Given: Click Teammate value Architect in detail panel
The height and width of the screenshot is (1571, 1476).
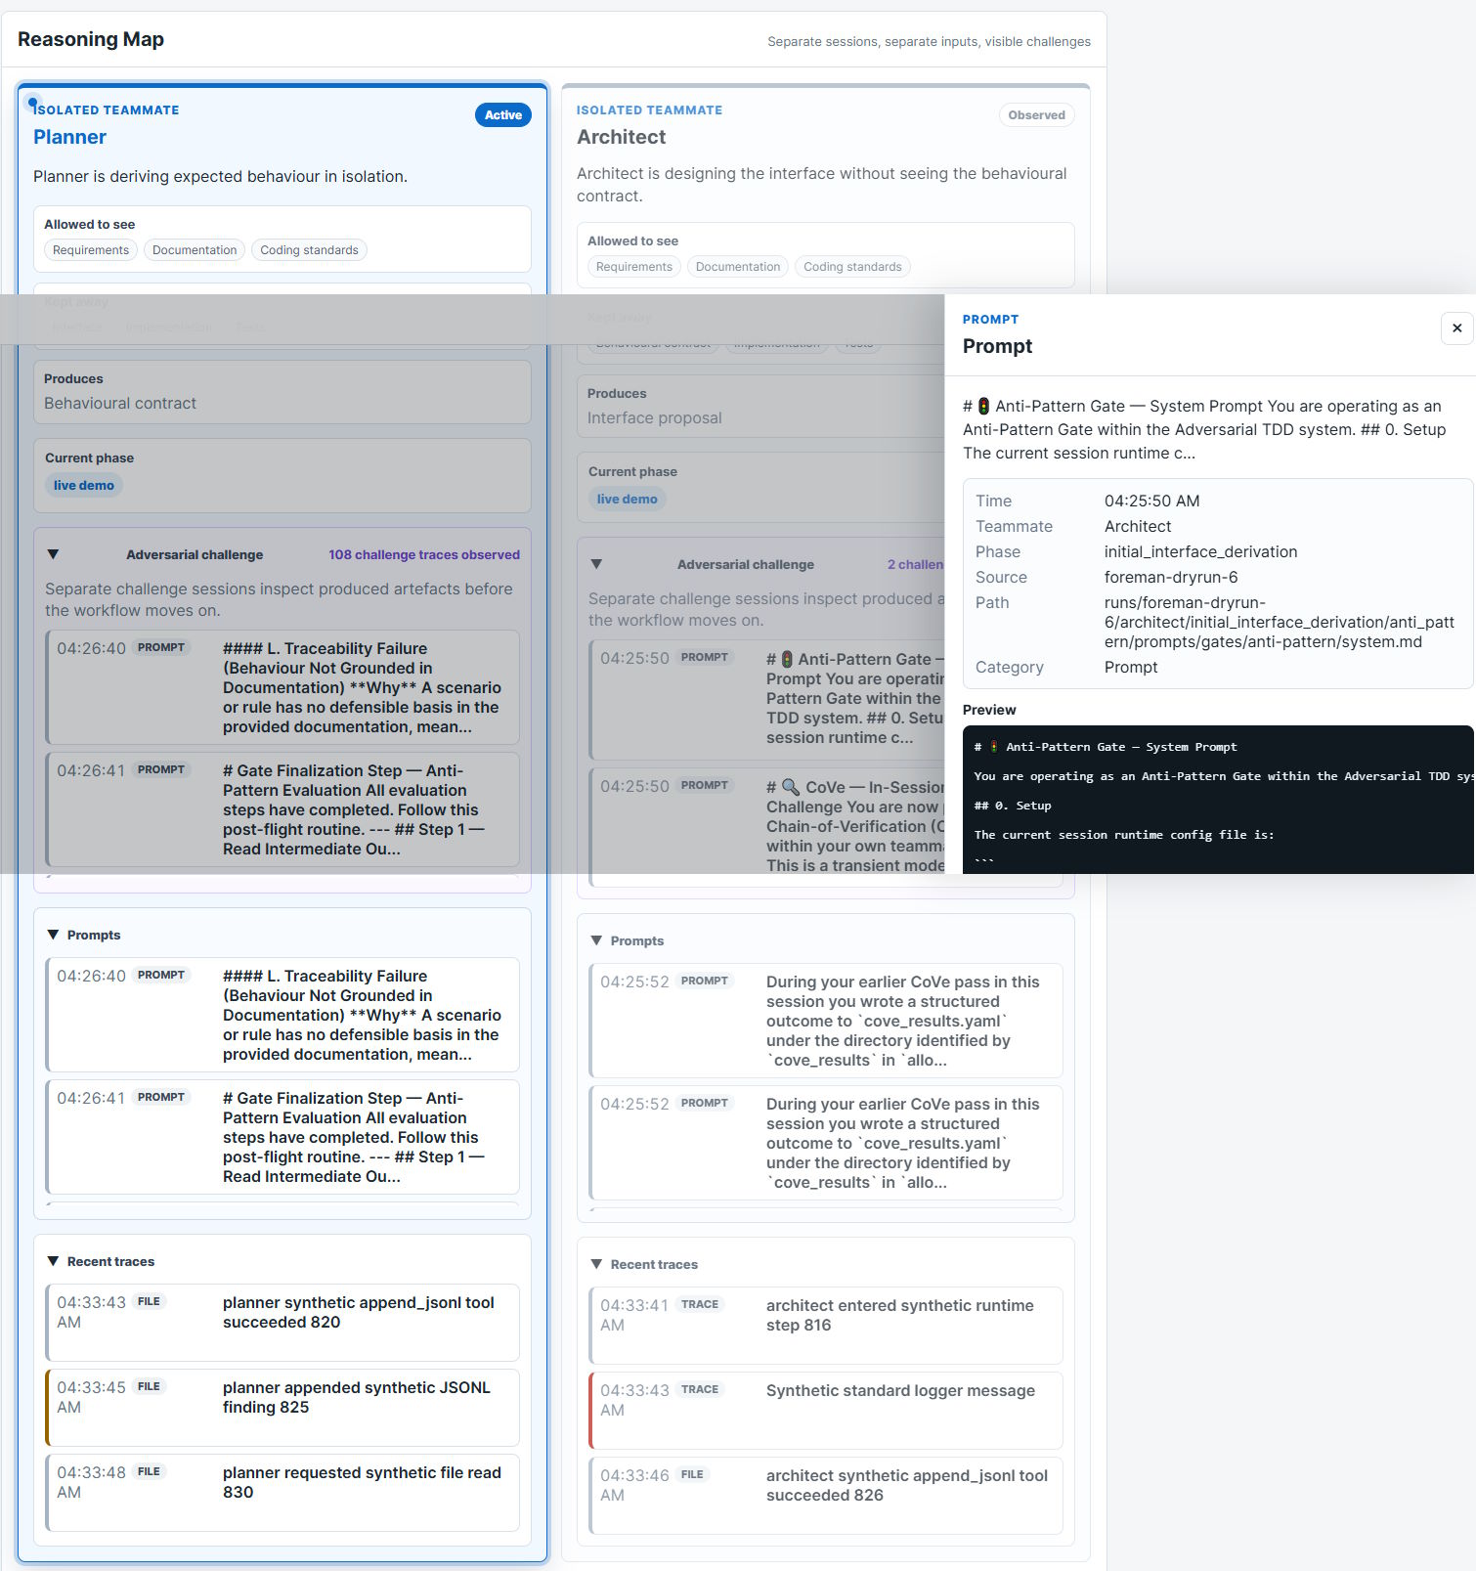Looking at the screenshot, I should (x=1138, y=526).
